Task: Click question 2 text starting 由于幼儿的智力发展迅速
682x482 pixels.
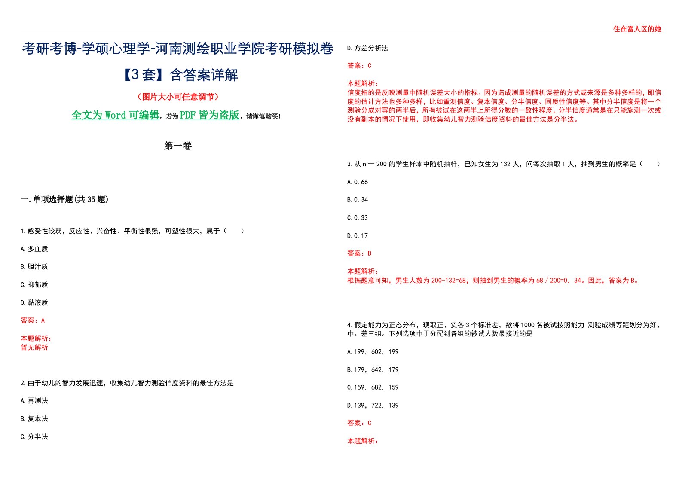Action: [127, 383]
